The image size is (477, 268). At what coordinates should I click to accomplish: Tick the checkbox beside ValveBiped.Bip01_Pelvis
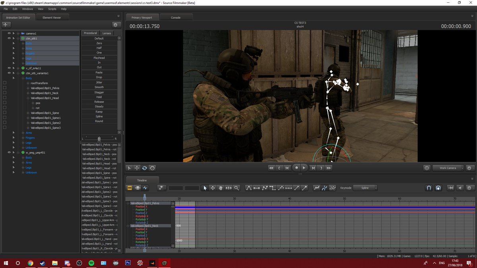pyautogui.click(x=5, y=88)
